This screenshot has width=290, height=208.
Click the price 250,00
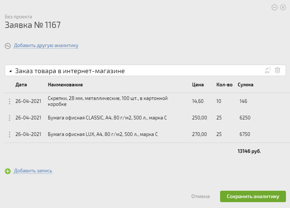(199, 118)
